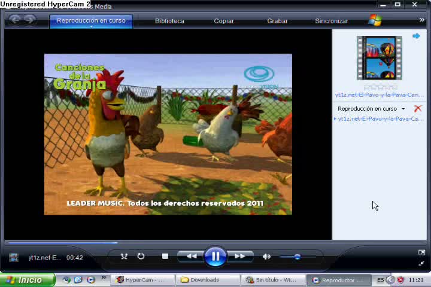Pause playback with the round button
Viewport: 431px width, 287px height.
[215, 257]
